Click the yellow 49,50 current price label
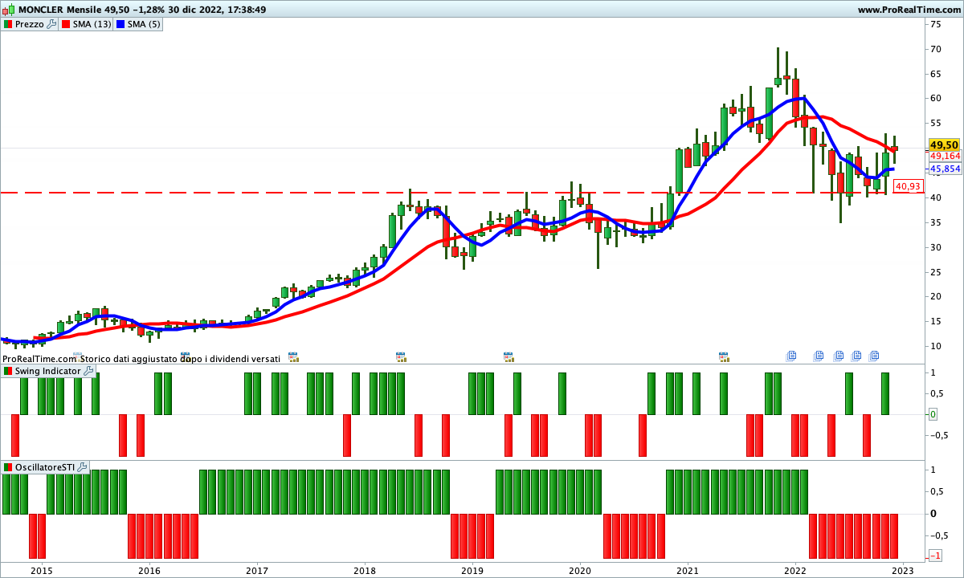The width and height of the screenshot is (964, 578). click(x=944, y=144)
